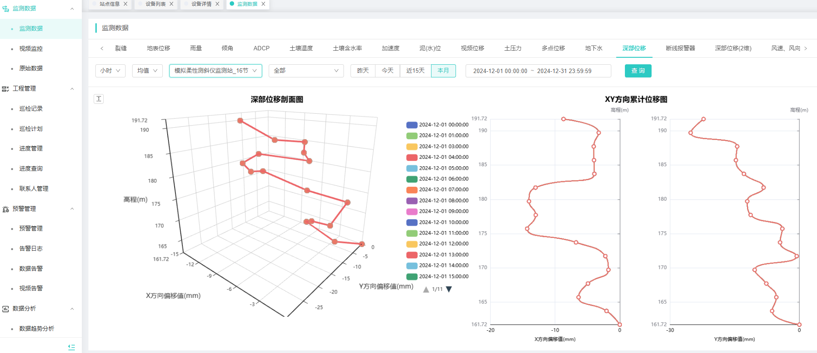Open the monitoring station selection dropdown
This screenshot has width=817, height=353.
(215, 71)
